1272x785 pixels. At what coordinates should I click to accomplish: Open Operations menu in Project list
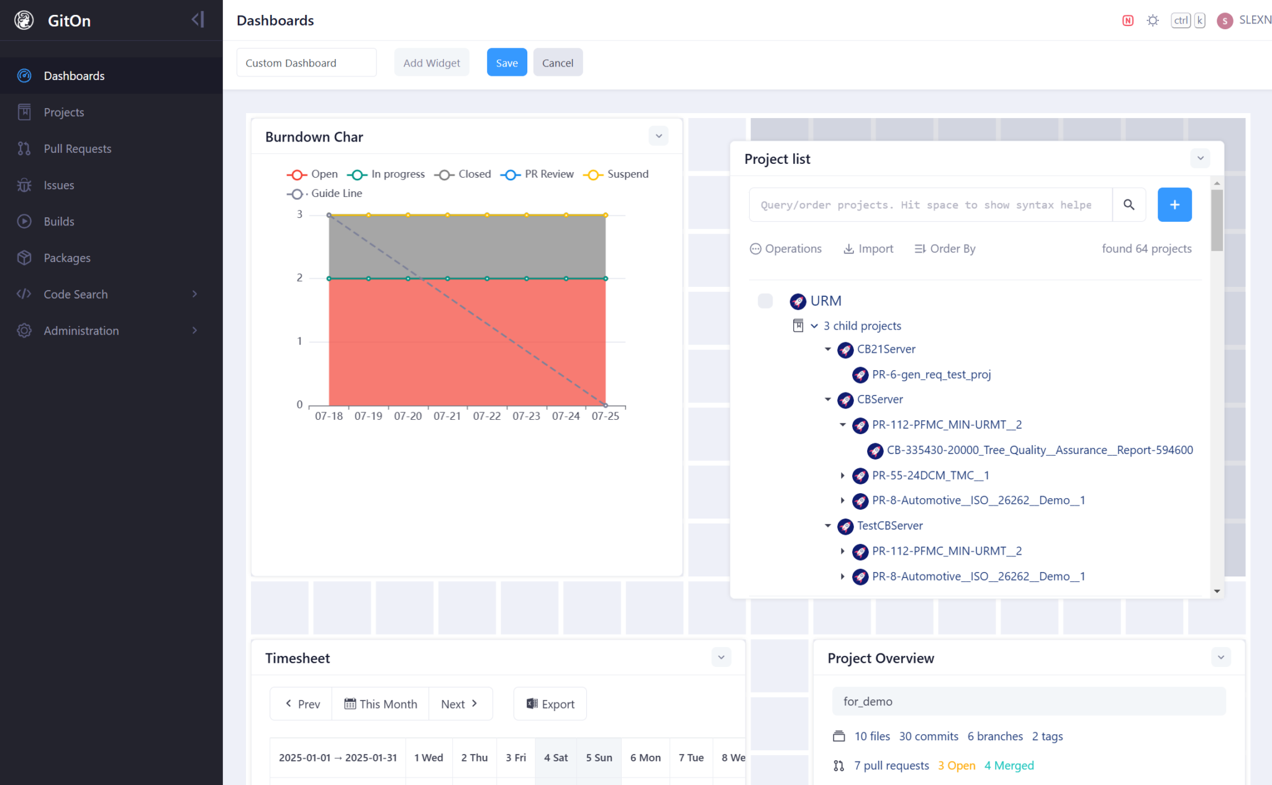pos(786,248)
